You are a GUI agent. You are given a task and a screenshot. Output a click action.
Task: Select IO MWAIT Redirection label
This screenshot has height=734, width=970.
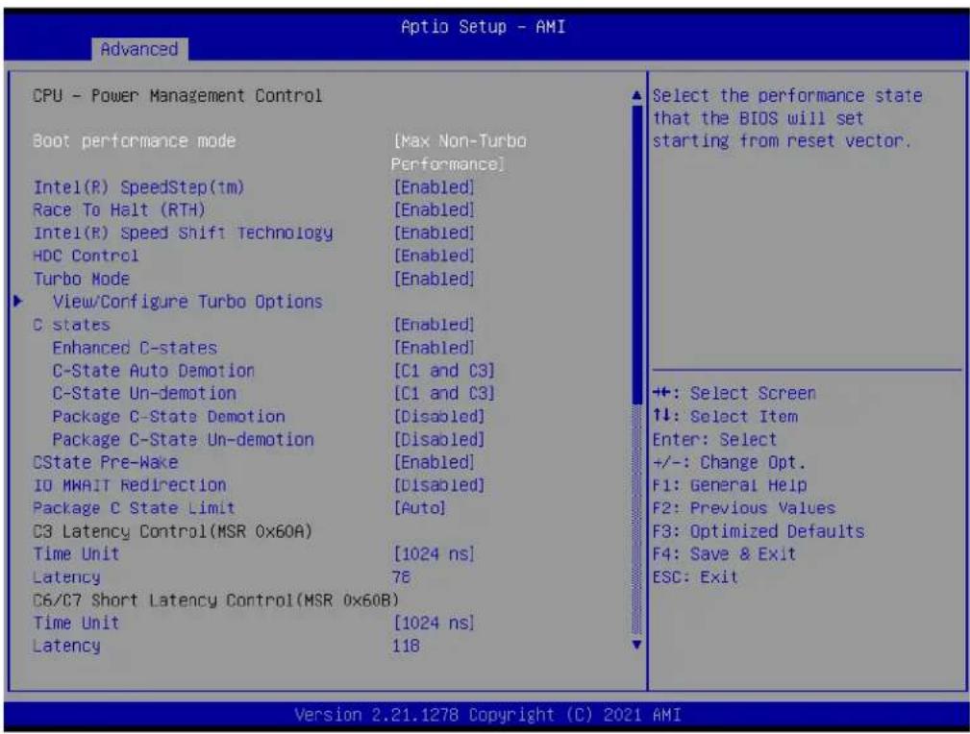point(129,485)
